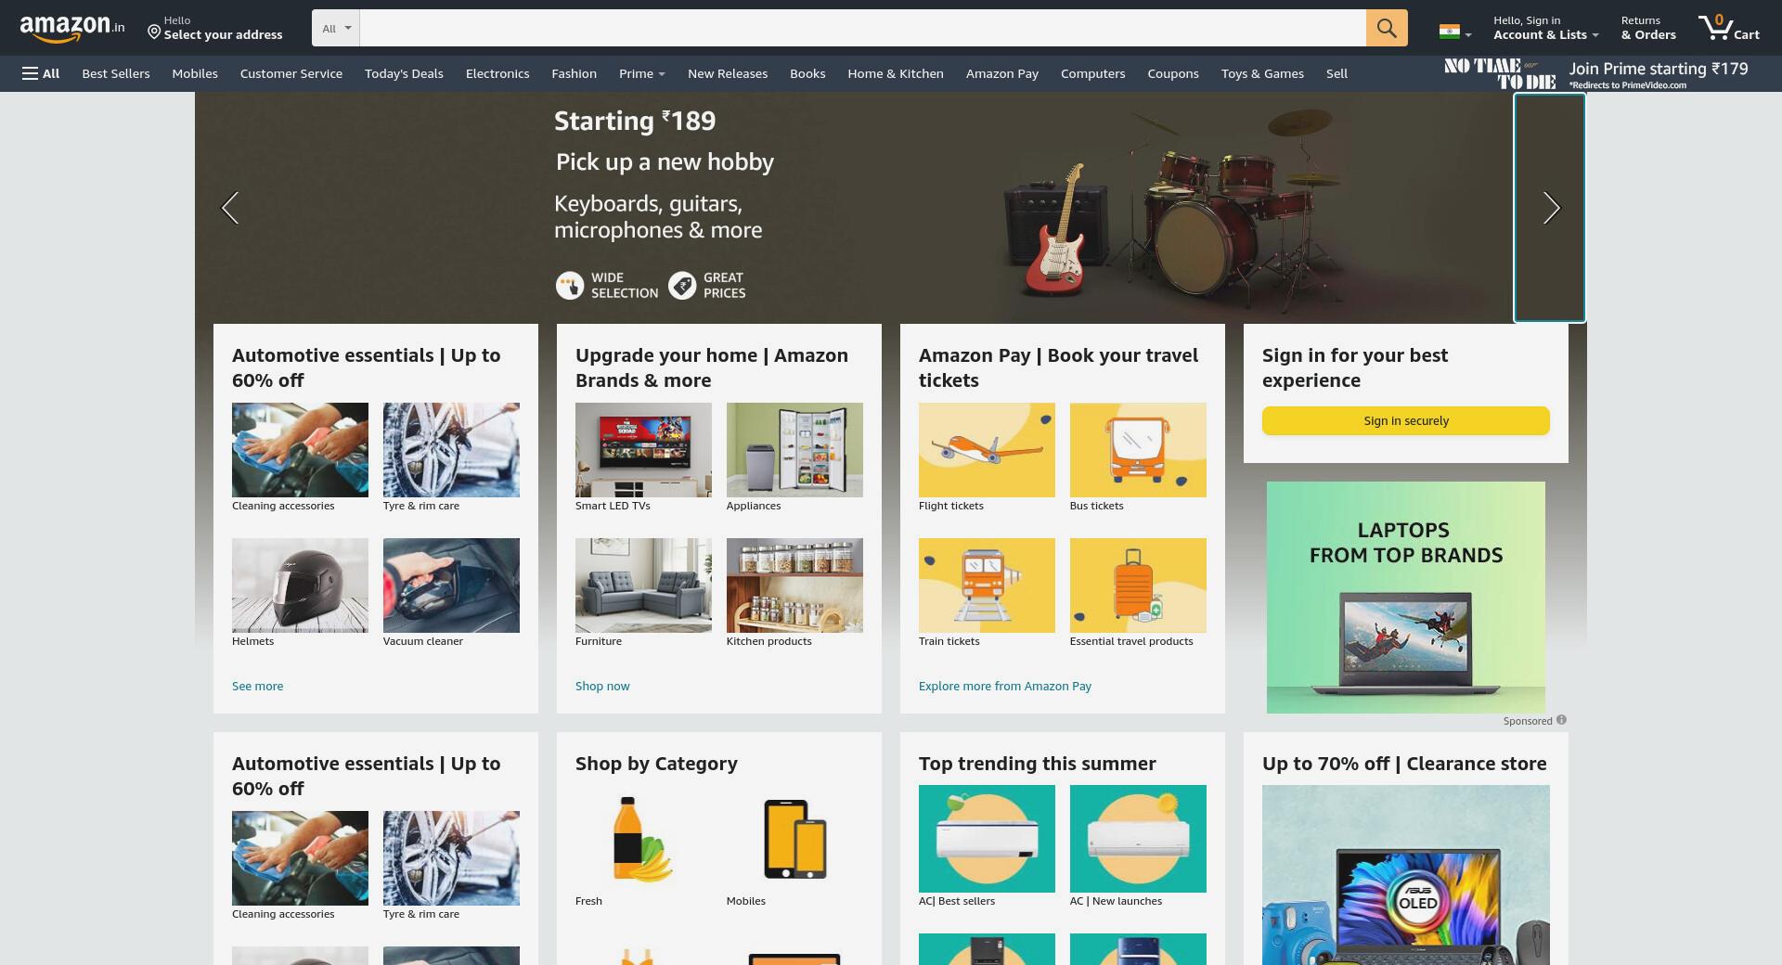Open Clearance store OLED laptop image
This screenshot has height=965, width=1782.
click(1406, 875)
